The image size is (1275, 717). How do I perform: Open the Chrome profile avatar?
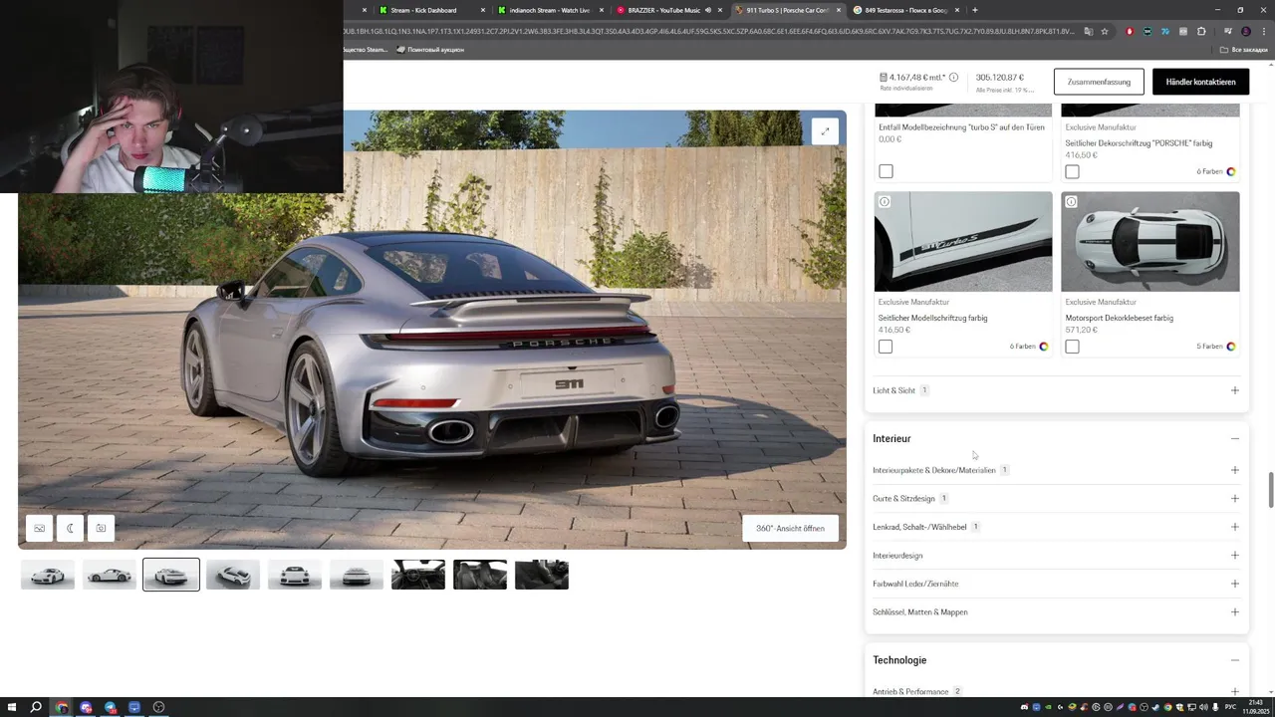[1245, 31]
